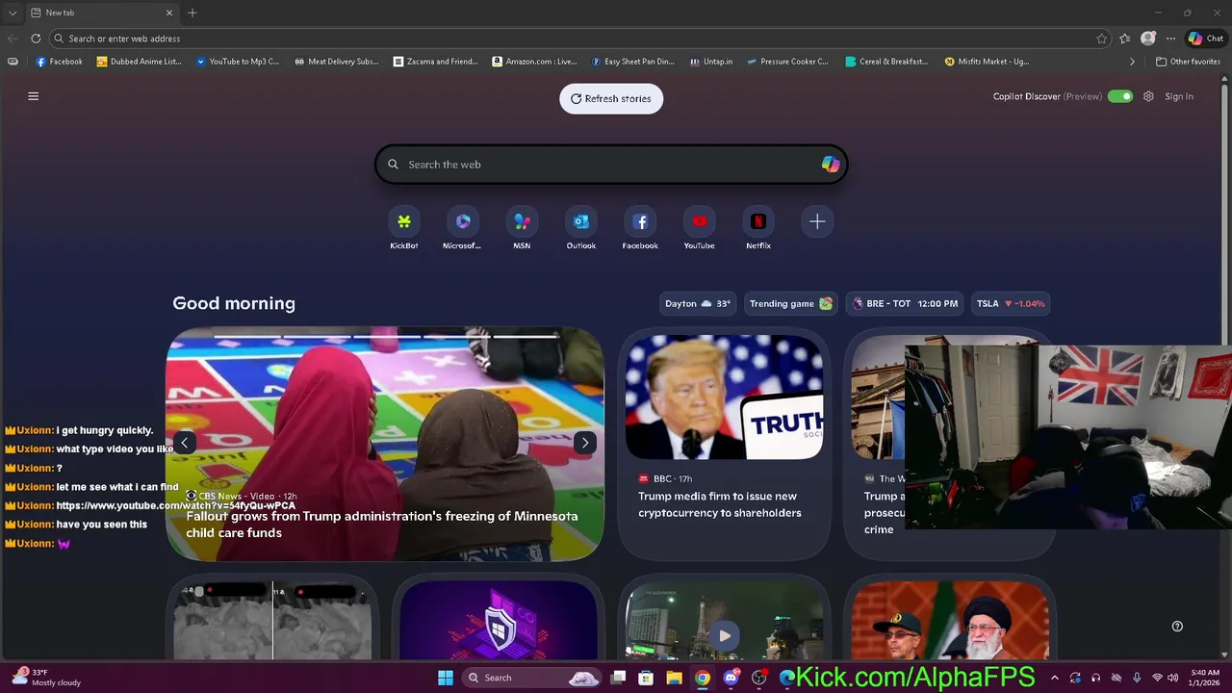Open the browser profile avatar

click(x=1147, y=38)
